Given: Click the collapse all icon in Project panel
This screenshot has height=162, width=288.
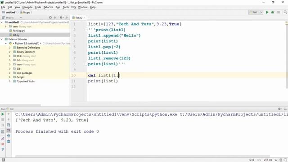Looking at the screenshot, I should [55, 18].
